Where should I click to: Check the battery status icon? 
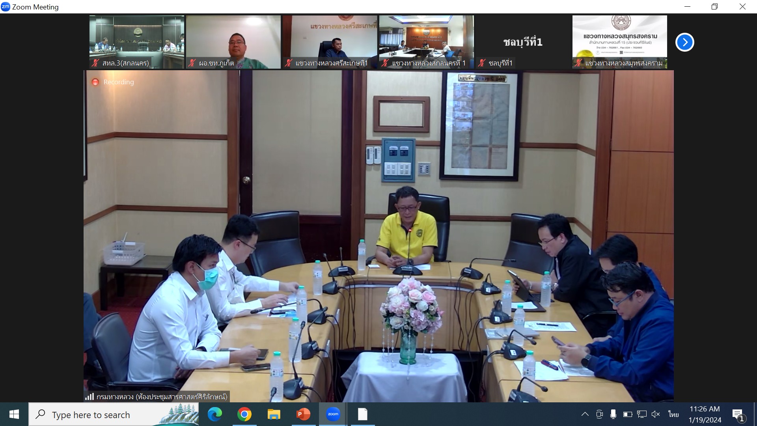tap(627, 414)
